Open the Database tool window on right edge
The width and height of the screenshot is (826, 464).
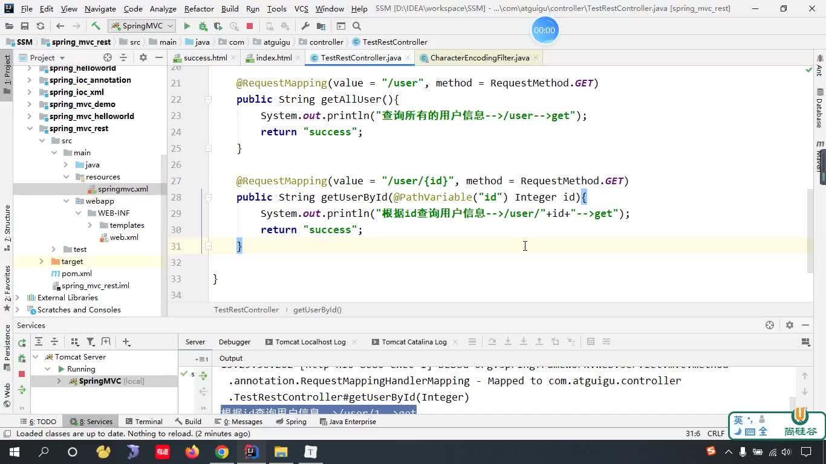coord(819,109)
